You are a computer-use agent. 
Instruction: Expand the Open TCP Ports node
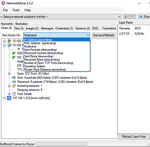pos(9,73)
